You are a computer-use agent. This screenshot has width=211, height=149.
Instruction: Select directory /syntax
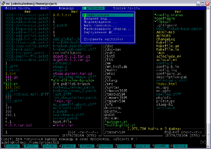click(112, 87)
